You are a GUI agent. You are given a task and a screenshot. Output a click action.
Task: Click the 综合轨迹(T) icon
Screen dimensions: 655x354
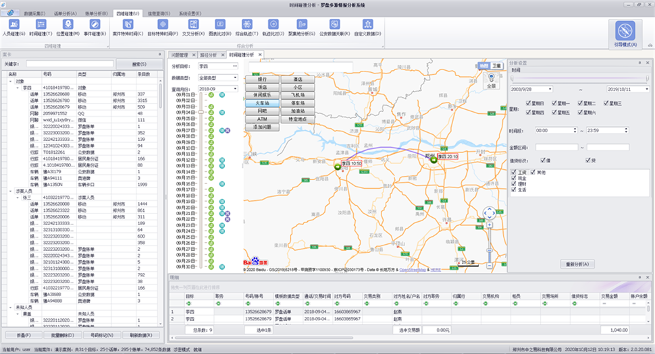click(x=247, y=28)
